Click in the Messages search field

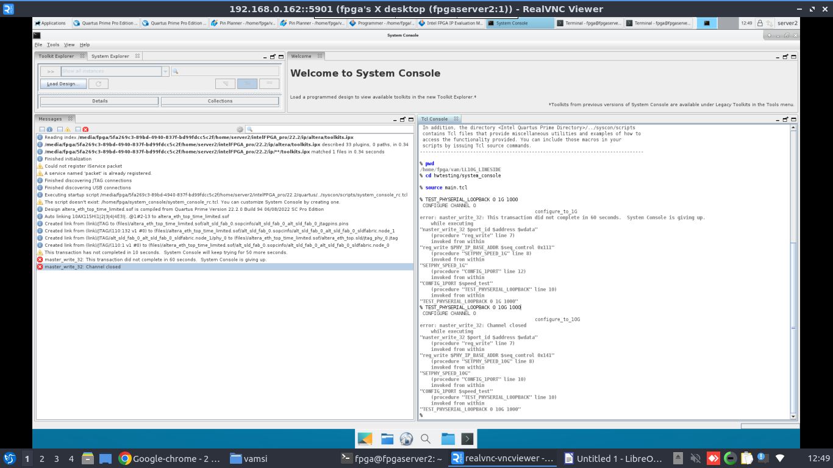coord(329,129)
